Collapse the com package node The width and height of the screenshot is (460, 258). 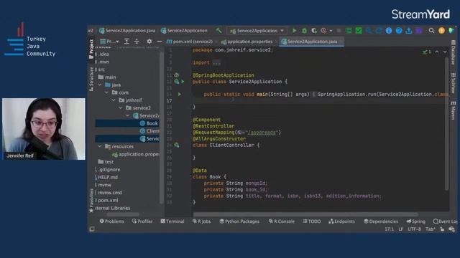106,92
